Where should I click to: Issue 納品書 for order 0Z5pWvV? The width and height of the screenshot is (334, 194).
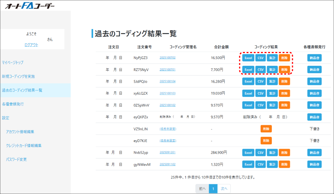314,105
